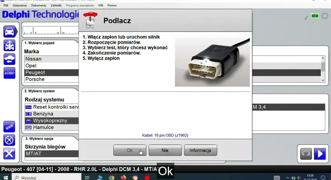Click the spinning activity indicator icon
Screen dimensions: 331x180
325,16
